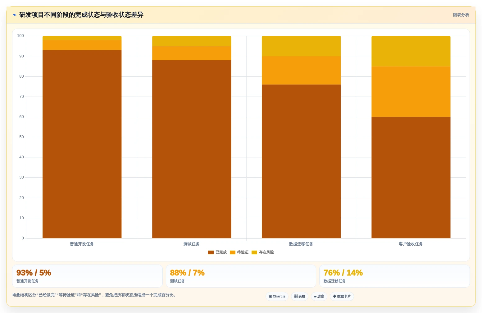Open the 93% / 5% stat card
Screen dimensions: 482x313
(x=87, y=276)
